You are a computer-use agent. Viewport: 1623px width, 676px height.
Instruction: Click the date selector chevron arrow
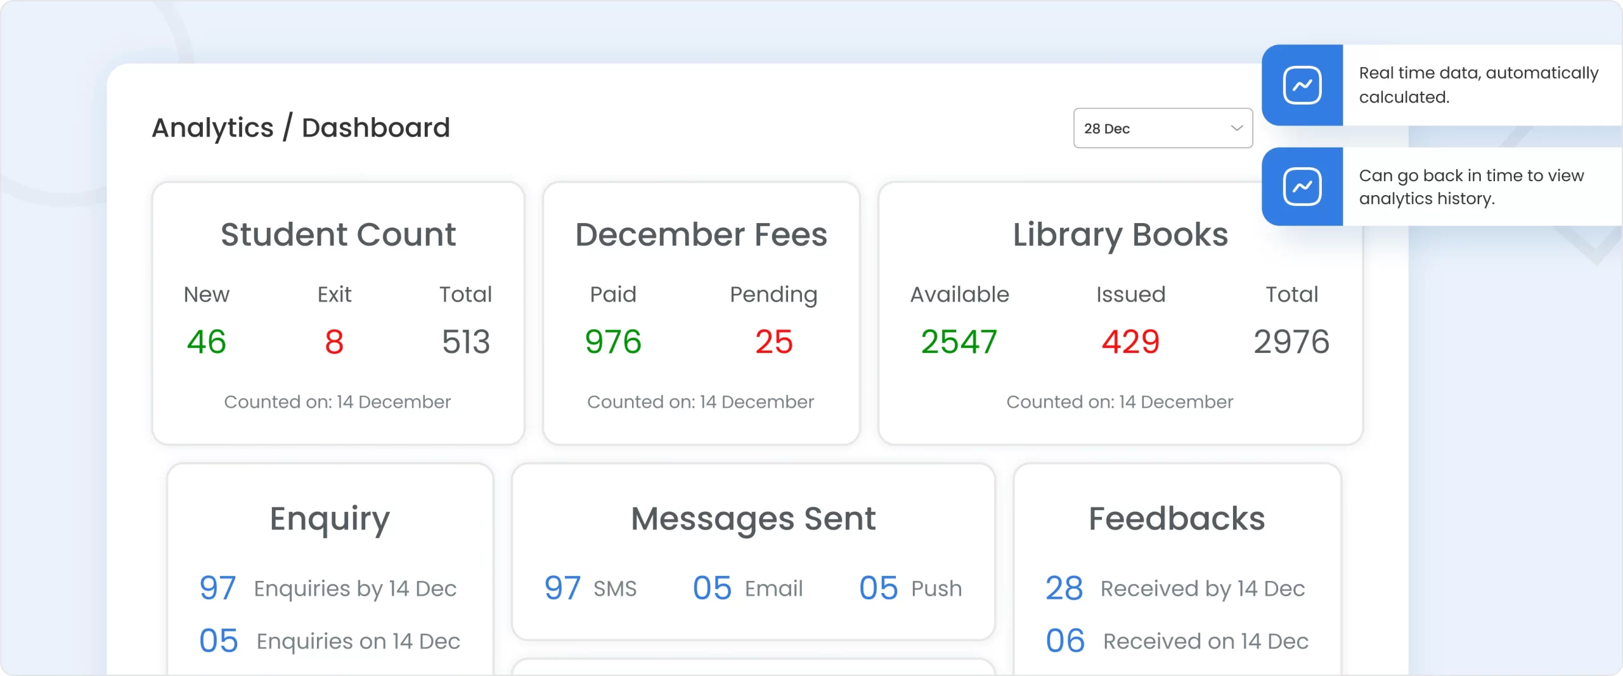tap(1236, 128)
